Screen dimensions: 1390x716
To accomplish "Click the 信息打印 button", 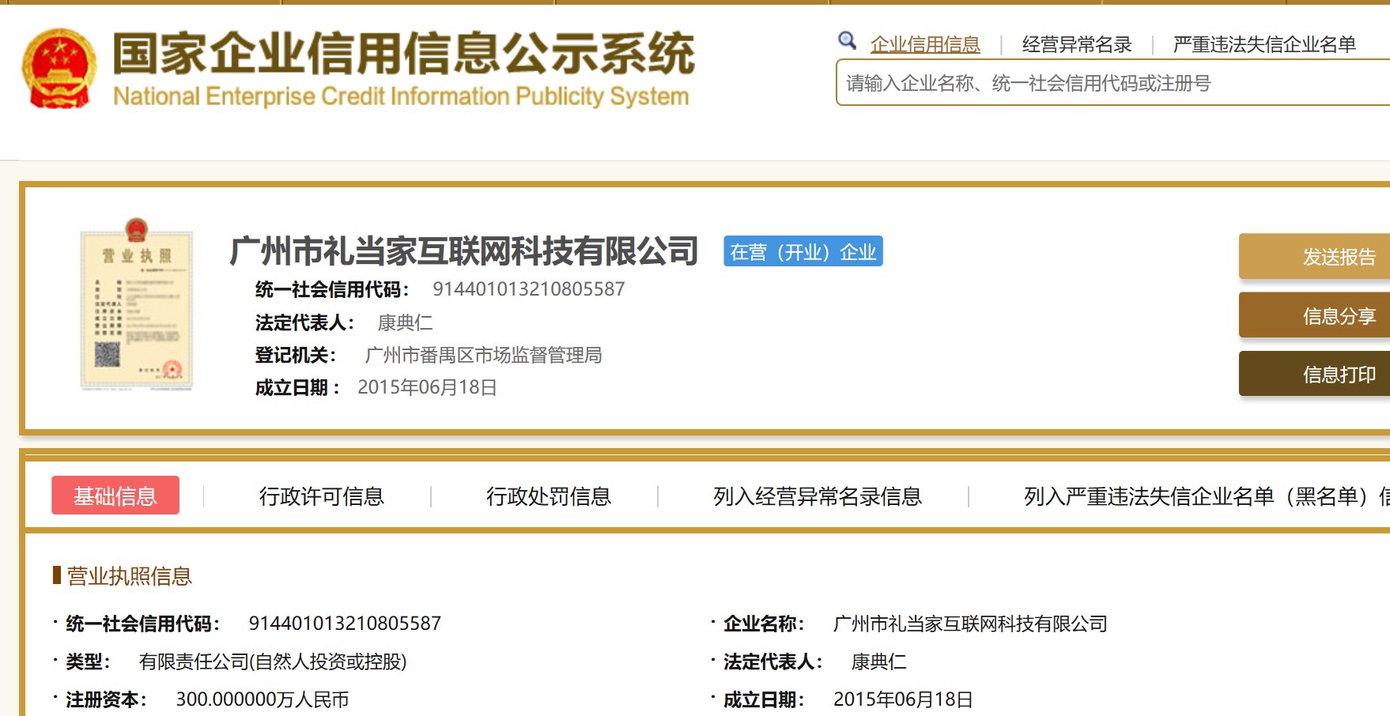I will point(1339,373).
